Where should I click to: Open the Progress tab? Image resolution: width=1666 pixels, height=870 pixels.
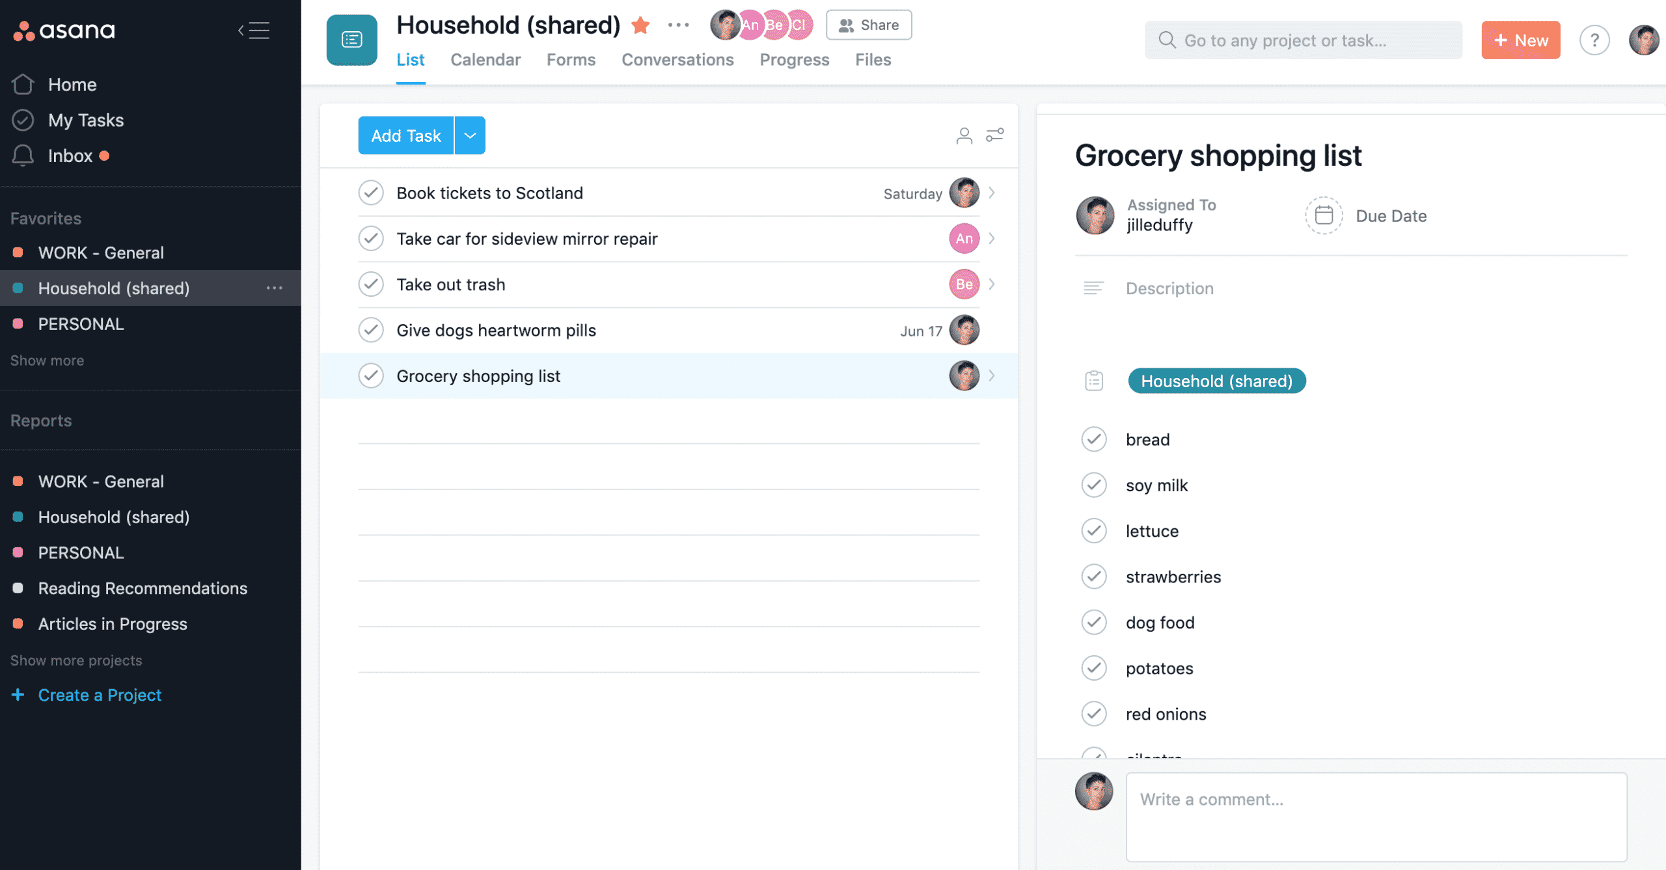[x=794, y=60]
